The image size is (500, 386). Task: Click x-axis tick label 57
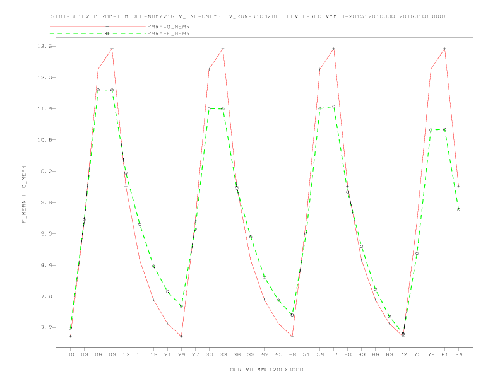coord(334,354)
